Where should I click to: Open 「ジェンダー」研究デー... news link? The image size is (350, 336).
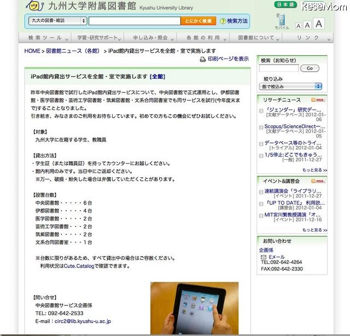click(x=293, y=110)
